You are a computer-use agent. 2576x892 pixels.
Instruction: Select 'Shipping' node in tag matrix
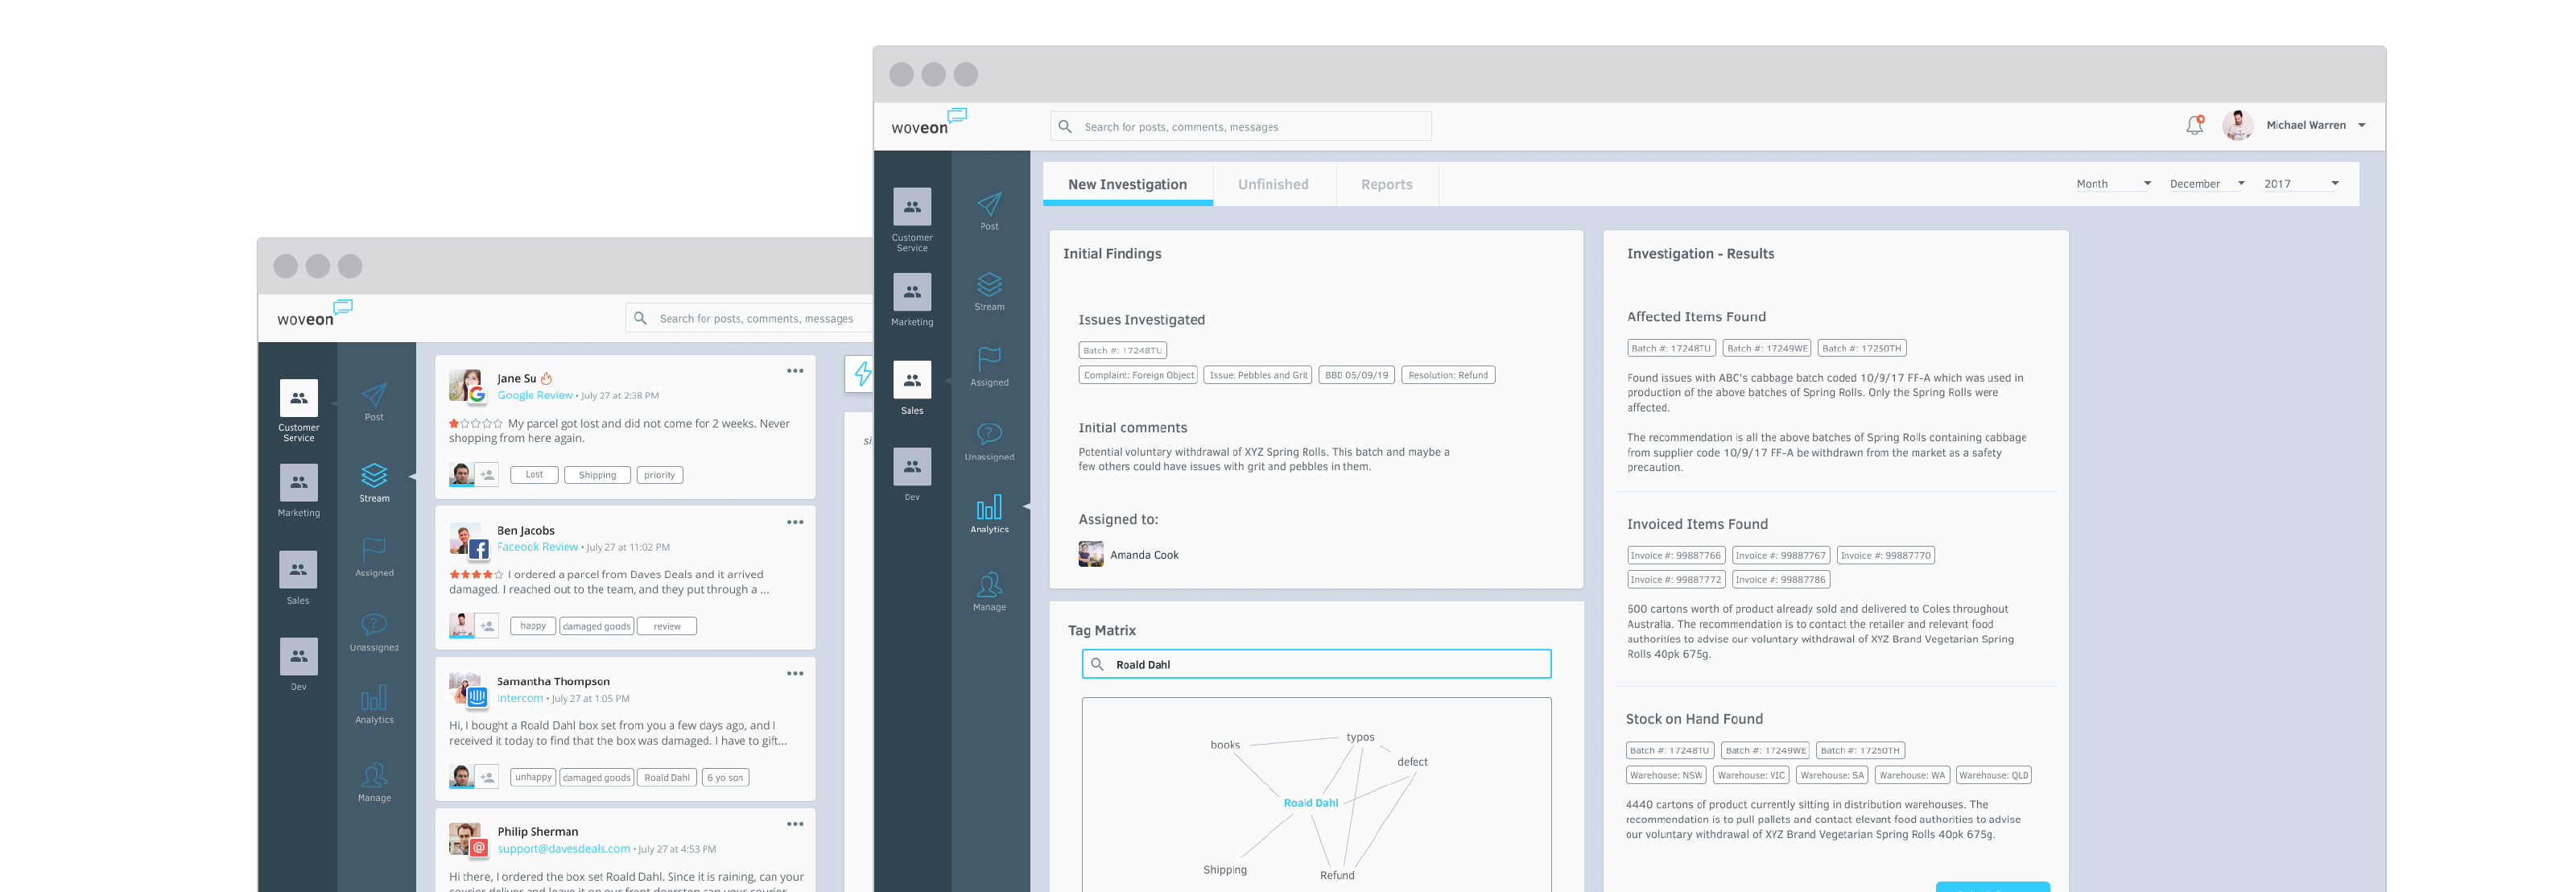tap(1224, 870)
